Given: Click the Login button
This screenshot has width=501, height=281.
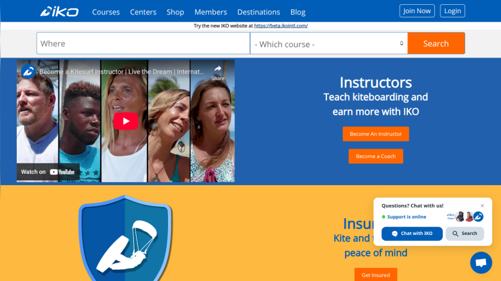Looking at the screenshot, I should [452, 11].
